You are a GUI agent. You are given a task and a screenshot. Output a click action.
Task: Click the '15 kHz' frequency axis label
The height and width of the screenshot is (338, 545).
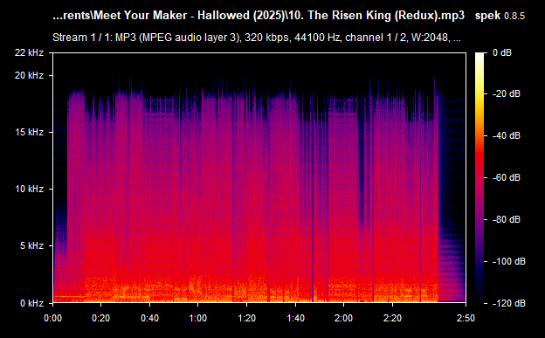point(29,132)
